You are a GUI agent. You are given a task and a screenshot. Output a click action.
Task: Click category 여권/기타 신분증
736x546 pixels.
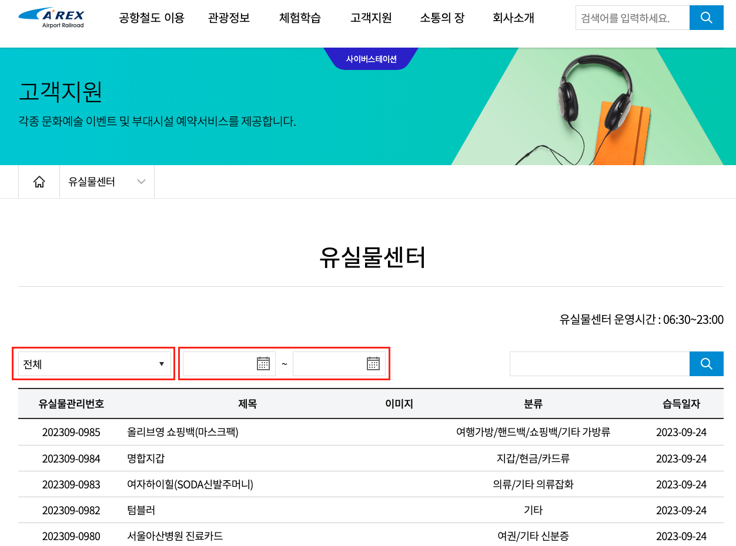(533, 536)
